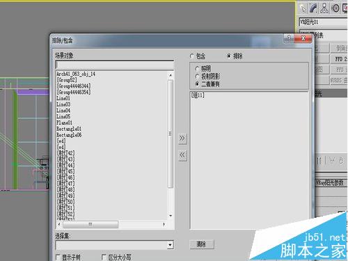Screen dimensions: 348x261
Task: Select Line01 in the scene list
Action: [63, 98]
